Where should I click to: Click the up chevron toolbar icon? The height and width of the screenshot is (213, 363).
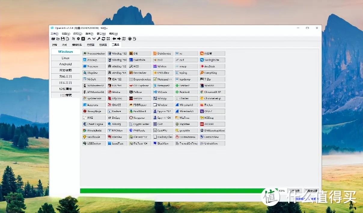pyautogui.click(x=89, y=39)
